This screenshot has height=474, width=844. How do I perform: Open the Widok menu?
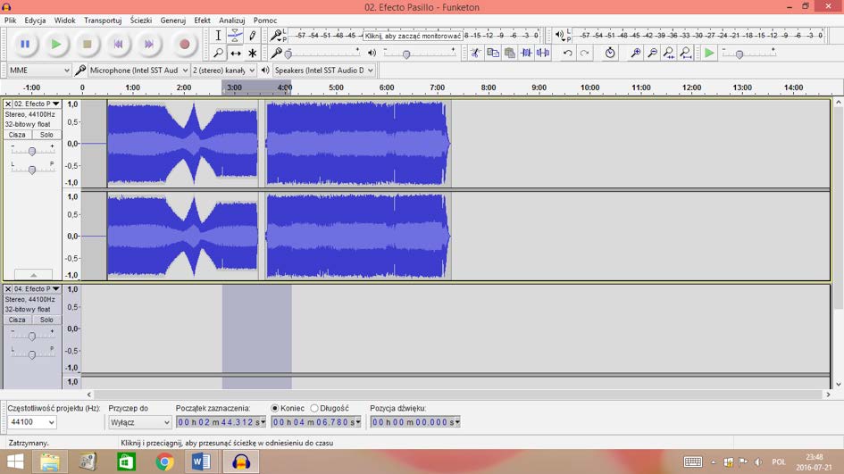[x=64, y=21]
